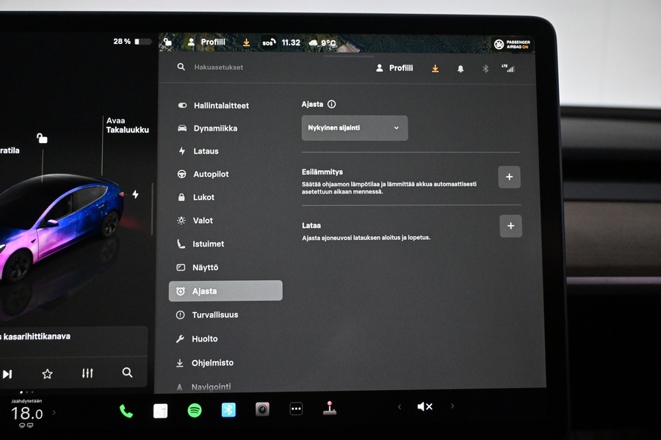This screenshot has height=440, width=661.
Task: Expand Esilämmitys scheduling with plus button
Action: [x=509, y=177]
